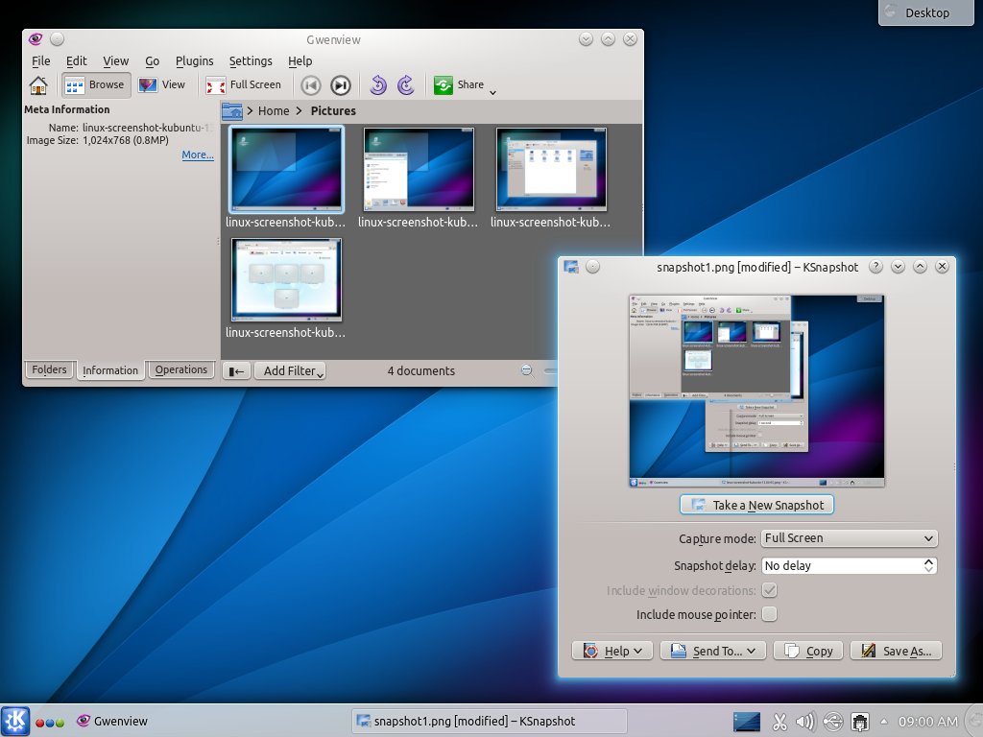
Task: Switch to the Folders tab
Action: pos(50,369)
